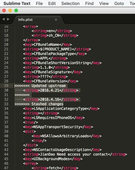This screenshot has height=170, width=135.
Task: Click line number 29 in the gutter
Action: pos(6,86)
